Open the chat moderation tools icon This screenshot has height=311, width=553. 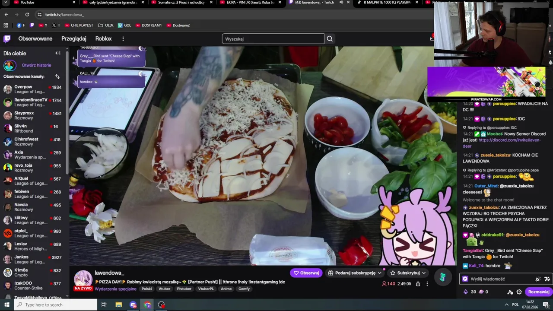[x=510, y=292]
